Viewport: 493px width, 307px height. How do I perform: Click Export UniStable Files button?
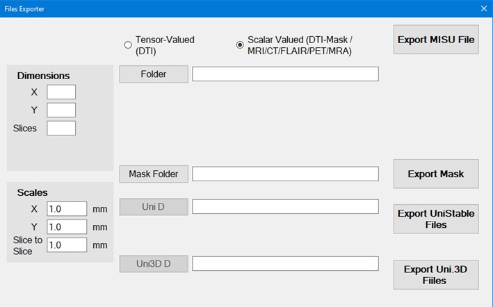(x=436, y=219)
